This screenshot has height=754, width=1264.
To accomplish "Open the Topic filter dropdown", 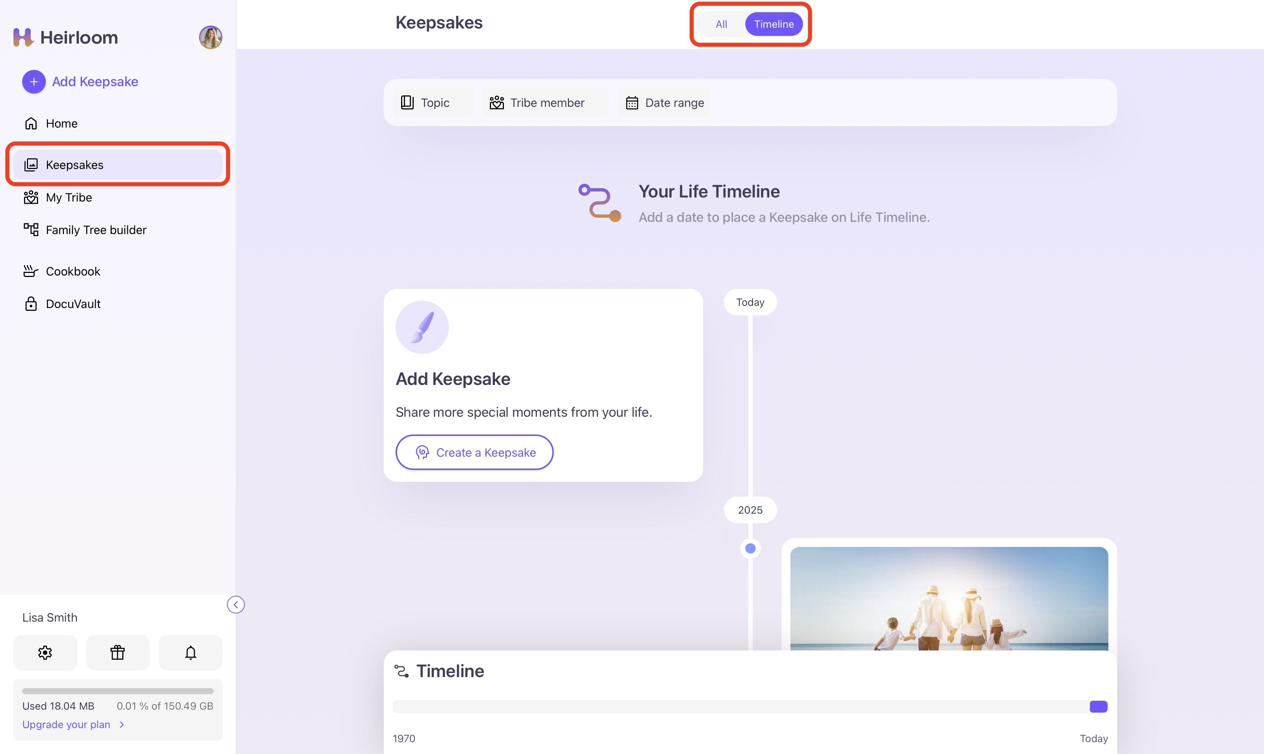I will pyautogui.click(x=426, y=103).
